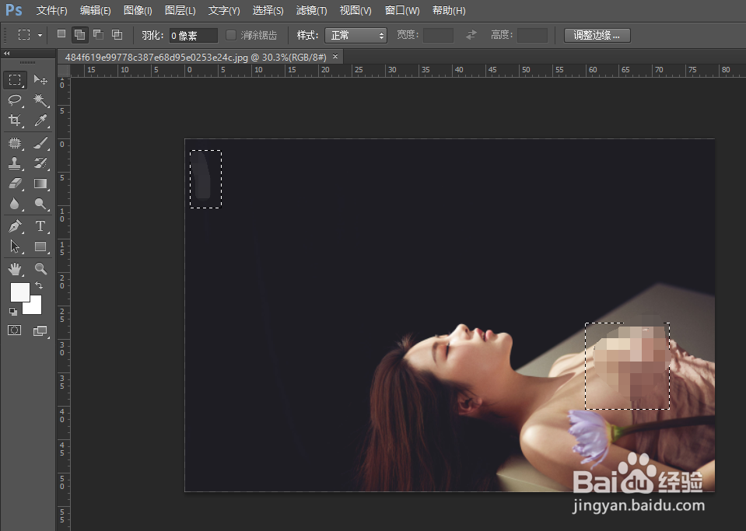The height and width of the screenshot is (531, 746).
Task: Change the screen mode
Action: coord(40,330)
